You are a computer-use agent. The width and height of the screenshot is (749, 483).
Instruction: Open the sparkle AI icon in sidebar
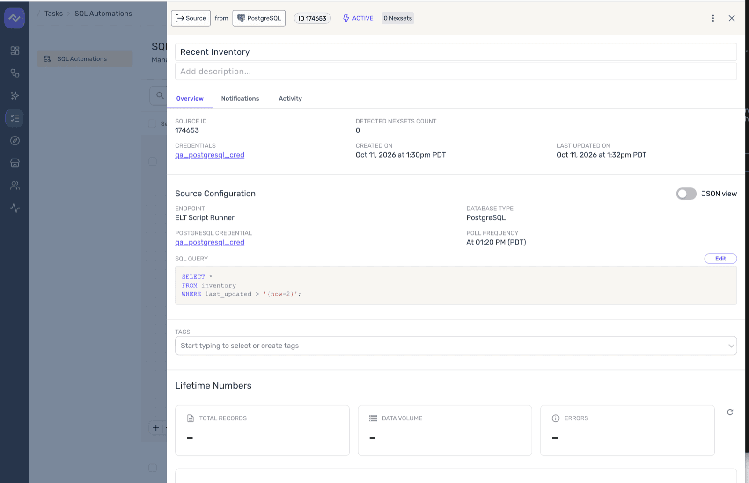[x=15, y=95]
